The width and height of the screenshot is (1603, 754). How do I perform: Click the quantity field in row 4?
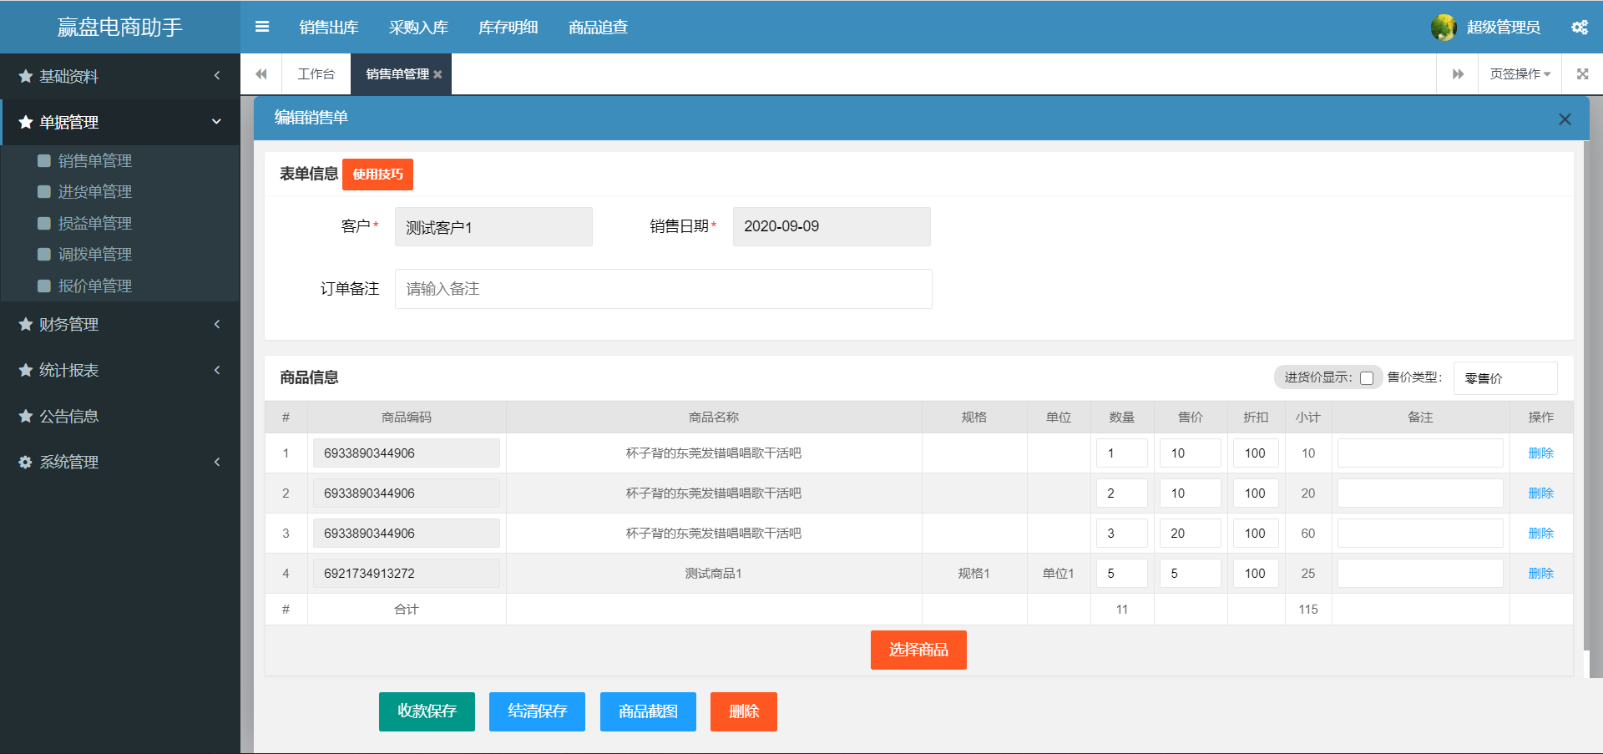pyautogui.click(x=1122, y=574)
